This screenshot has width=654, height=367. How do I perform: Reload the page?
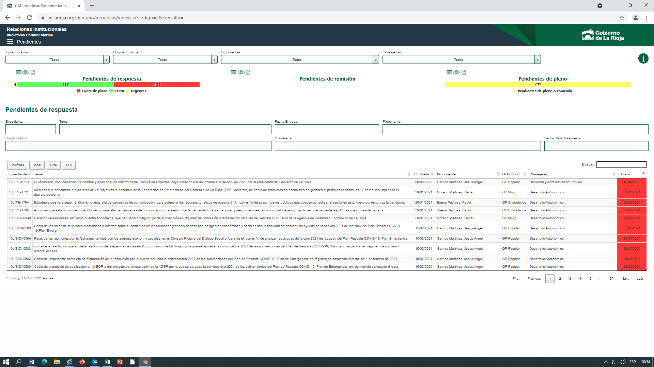[x=29, y=18]
